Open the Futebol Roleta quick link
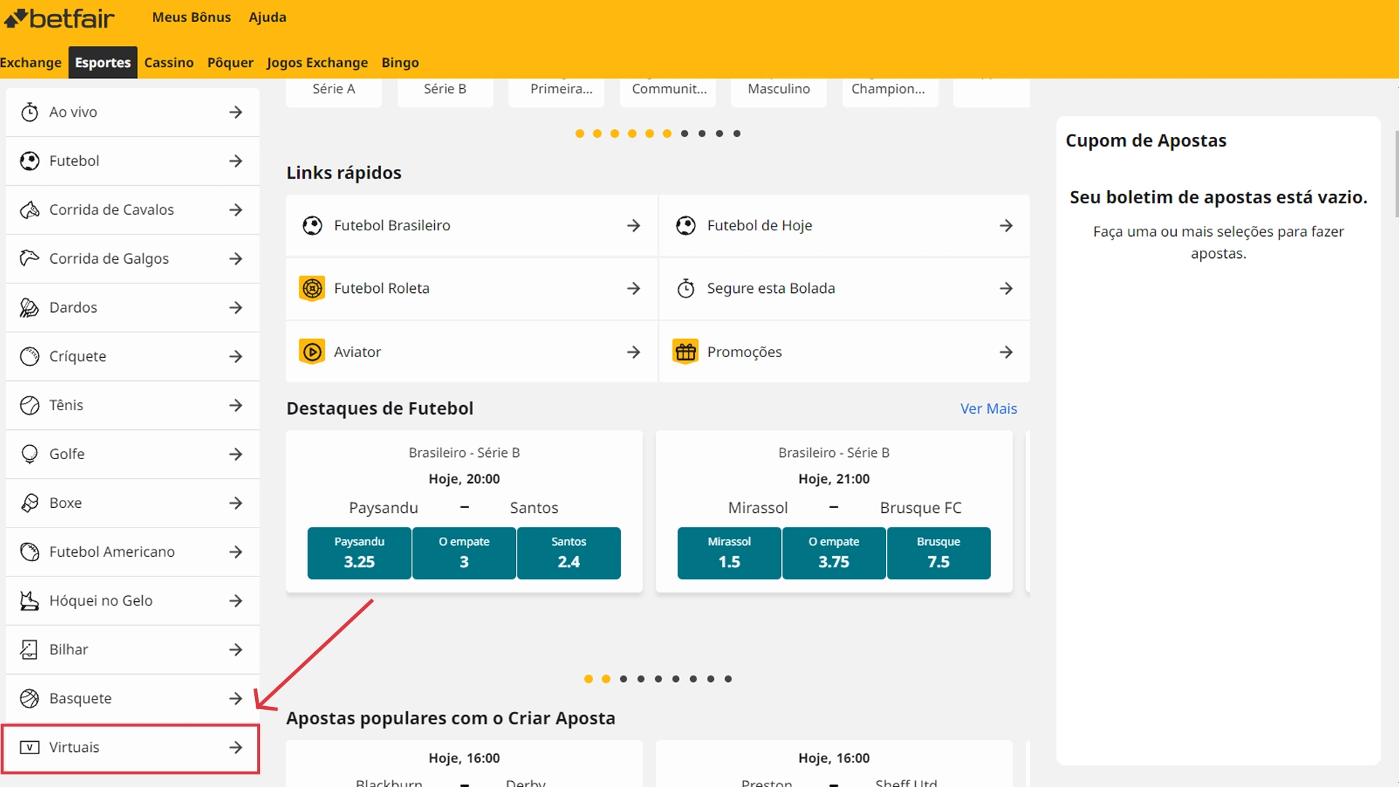 pyautogui.click(x=471, y=289)
